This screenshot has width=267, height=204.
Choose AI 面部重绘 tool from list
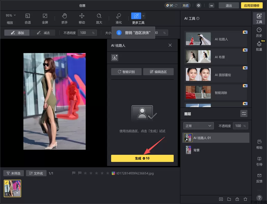click(215, 75)
